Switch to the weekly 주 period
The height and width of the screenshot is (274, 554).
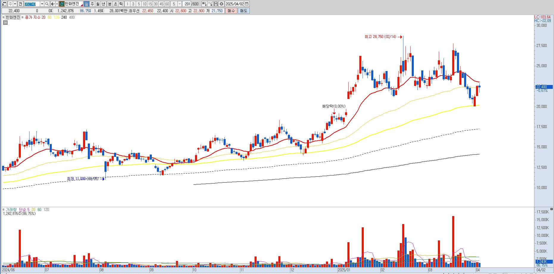pyautogui.click(x=92, y=4)
